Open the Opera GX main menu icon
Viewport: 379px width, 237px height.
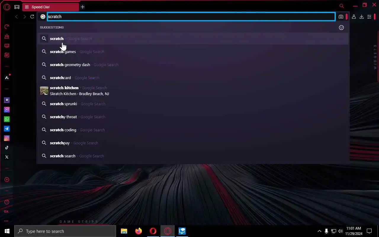pos(7,7)
